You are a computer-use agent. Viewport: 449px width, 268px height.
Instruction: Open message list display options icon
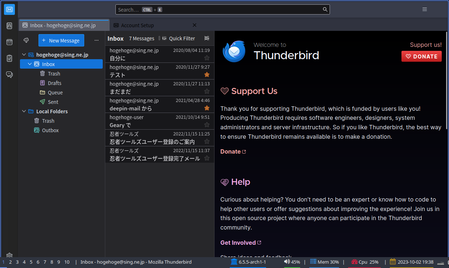pyautogui.click(x=207, y=38)
